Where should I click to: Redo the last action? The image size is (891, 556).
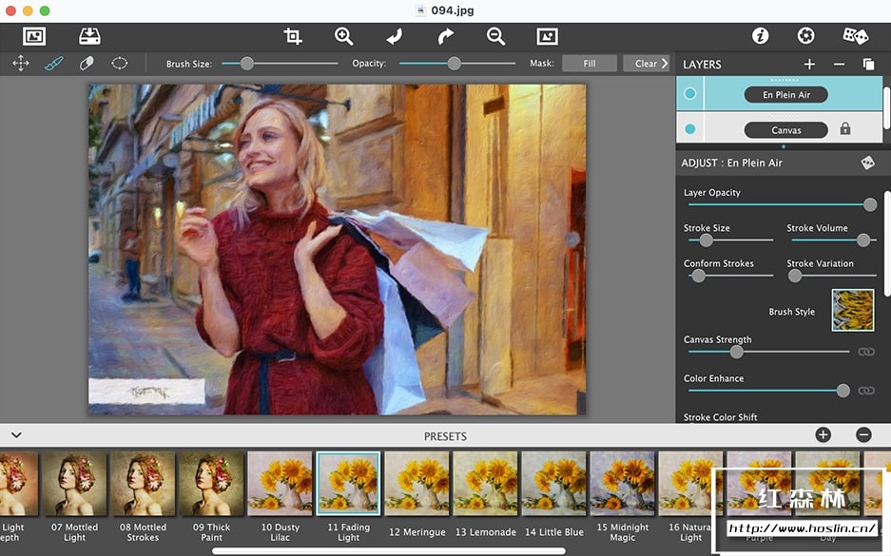(445, 36)
